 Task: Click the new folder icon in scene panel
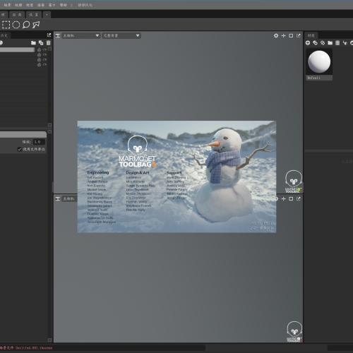coord(33,42)
